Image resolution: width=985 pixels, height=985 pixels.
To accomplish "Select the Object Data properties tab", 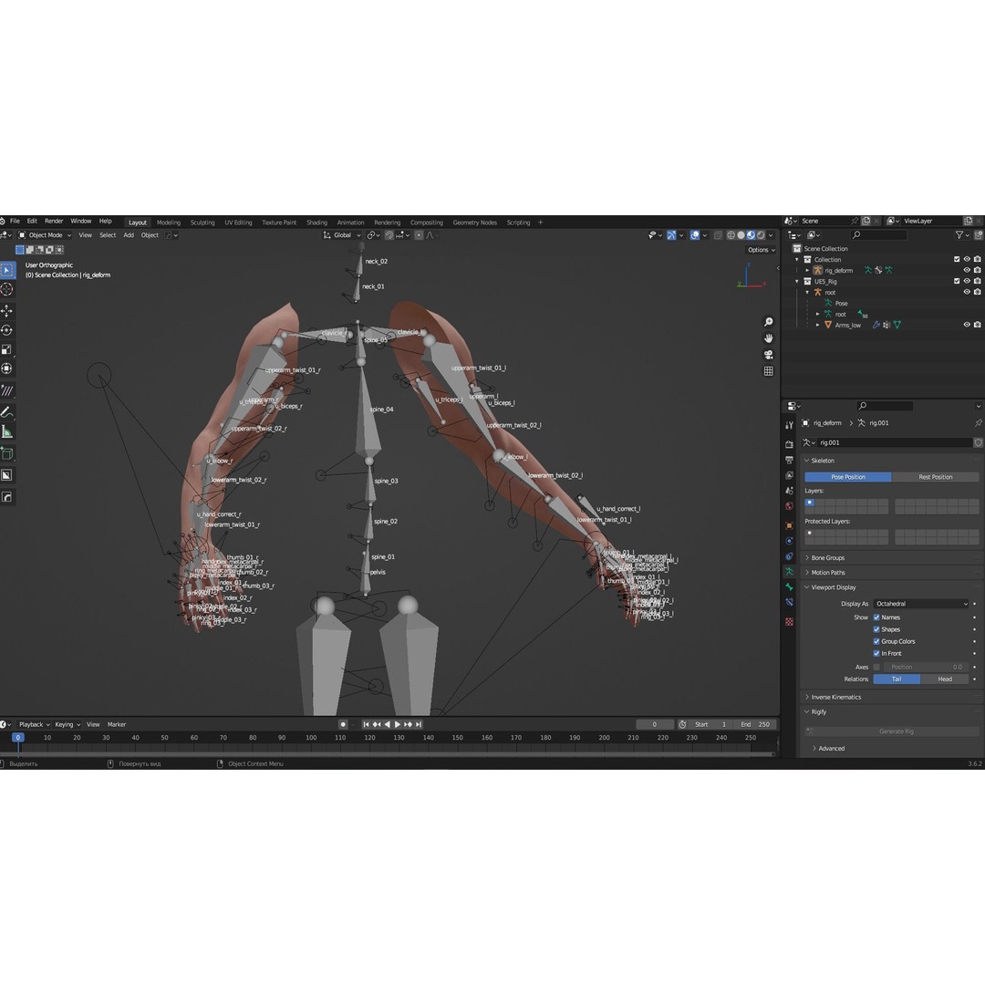I will (x=790, y=571).
